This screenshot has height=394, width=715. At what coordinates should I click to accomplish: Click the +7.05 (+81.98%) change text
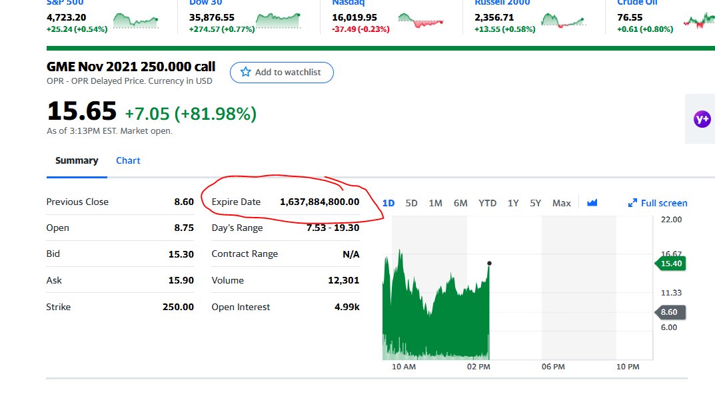(x=191, y=114)
